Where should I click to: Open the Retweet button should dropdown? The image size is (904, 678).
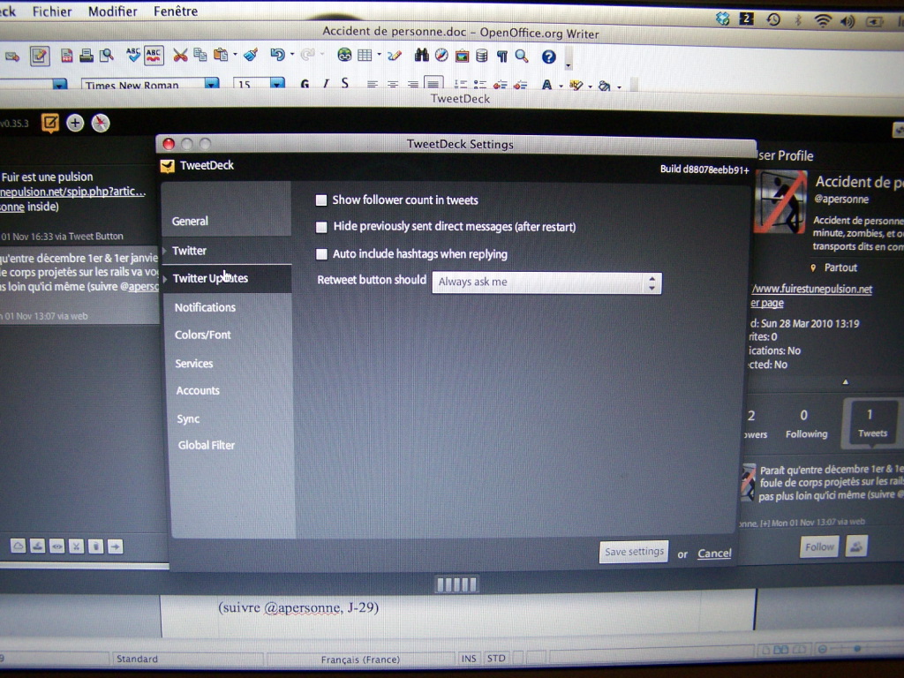(546, 282)
